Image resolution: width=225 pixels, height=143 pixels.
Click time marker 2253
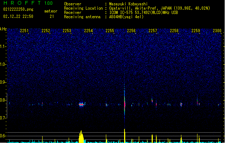coord(67,30)
